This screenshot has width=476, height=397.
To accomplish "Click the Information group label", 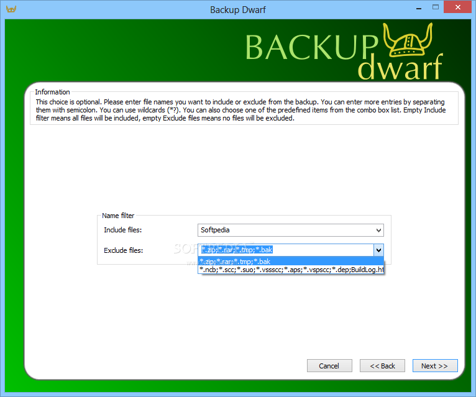I will coord(52,92).
